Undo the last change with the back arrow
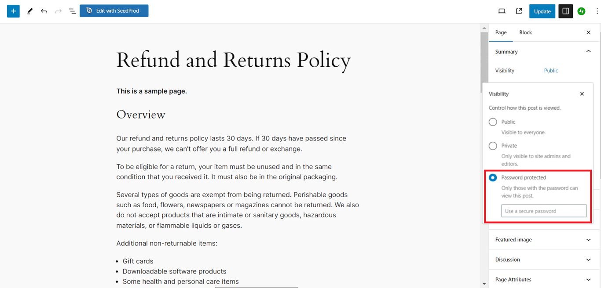This screenshot has height=288, width=601. tap(44, 11)
